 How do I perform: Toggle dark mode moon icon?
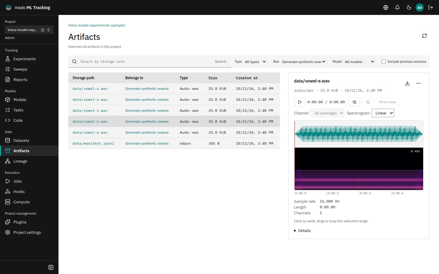409,8
